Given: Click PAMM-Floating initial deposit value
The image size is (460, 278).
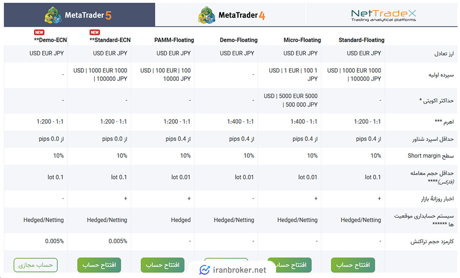Looking at the screenshot, I should 166,75.
